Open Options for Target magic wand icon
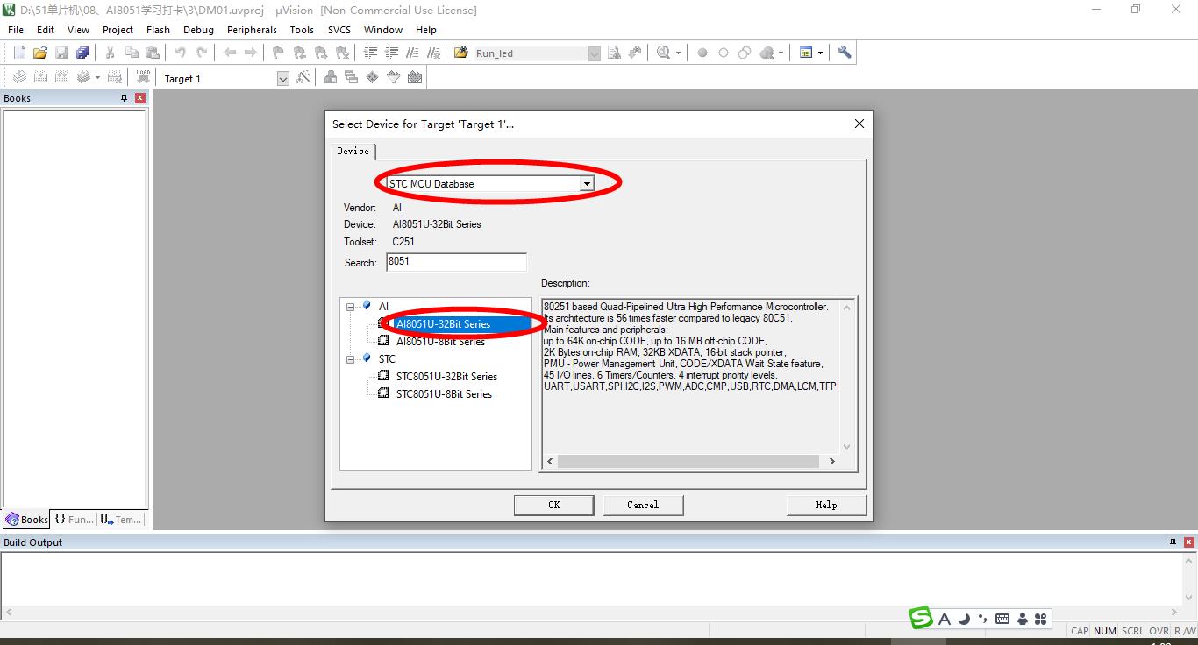The width and height of the screenshot is (1198, 645). (x=303, y=77)
